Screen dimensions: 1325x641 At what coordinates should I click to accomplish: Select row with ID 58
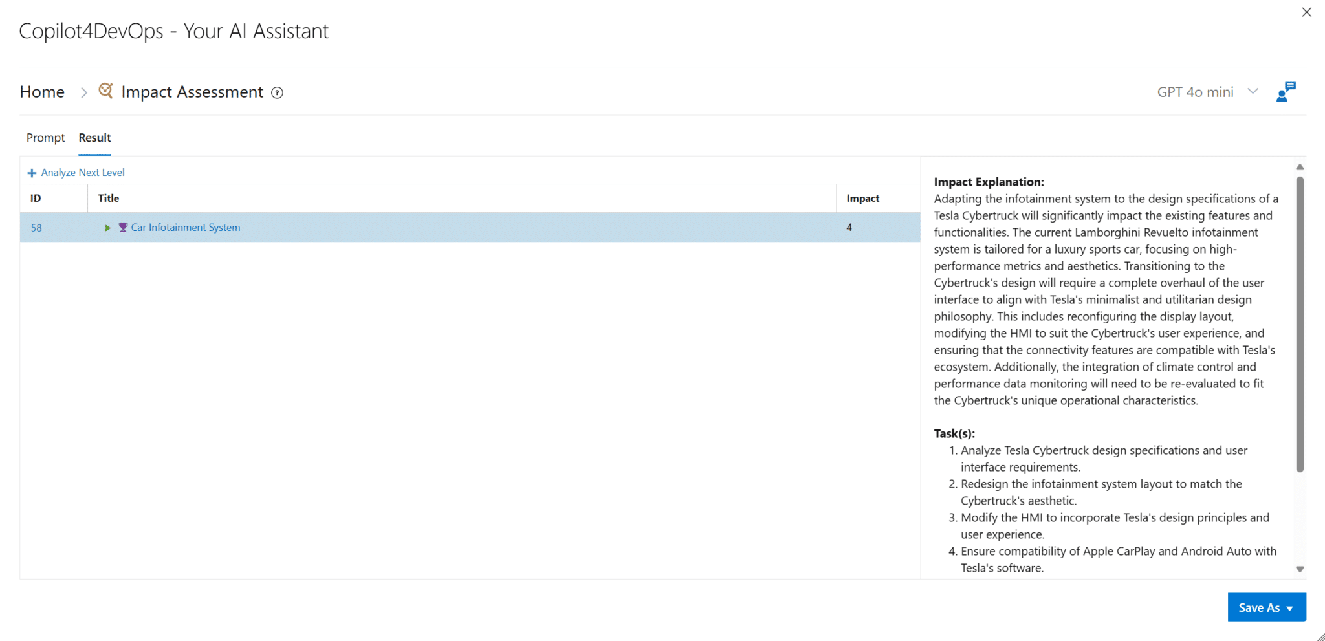tap(36, 227)
